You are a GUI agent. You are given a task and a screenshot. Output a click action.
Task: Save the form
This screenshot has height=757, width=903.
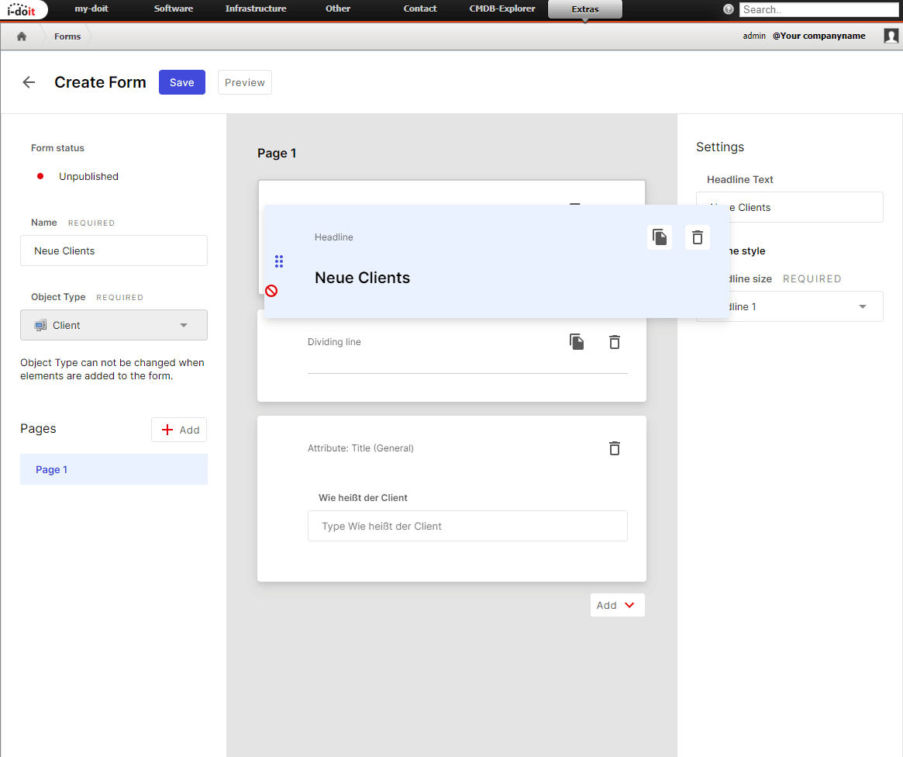pos(182,82)
